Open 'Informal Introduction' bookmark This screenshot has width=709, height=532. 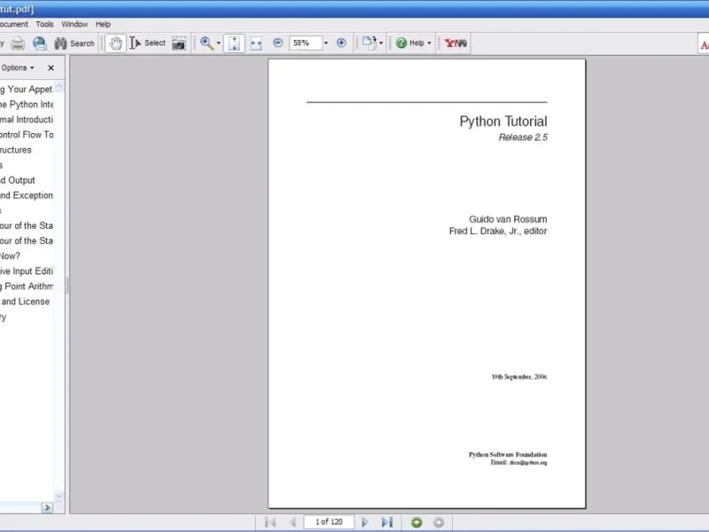coord(27,120)
